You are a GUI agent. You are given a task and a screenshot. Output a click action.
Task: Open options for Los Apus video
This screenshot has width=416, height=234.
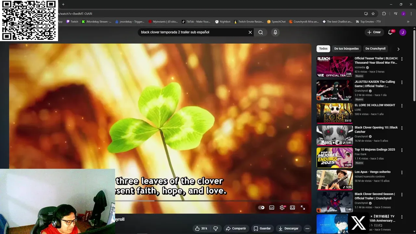click(x=402, y=173)
